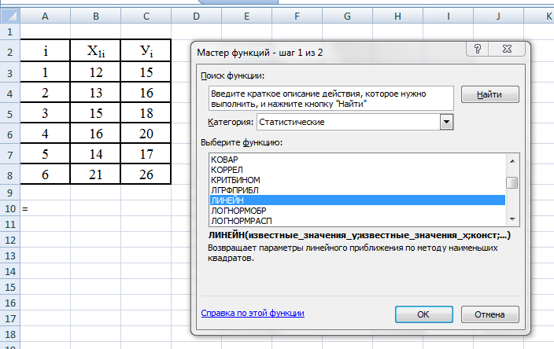
Task: Click the function list scrollbar thumb
Action: click(512, 183)
